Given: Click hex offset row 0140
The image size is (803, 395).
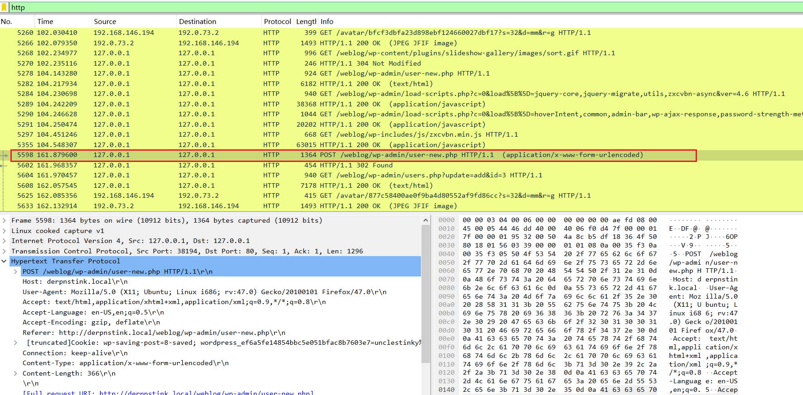Looking at the screenshot, I should click(446, 390).
